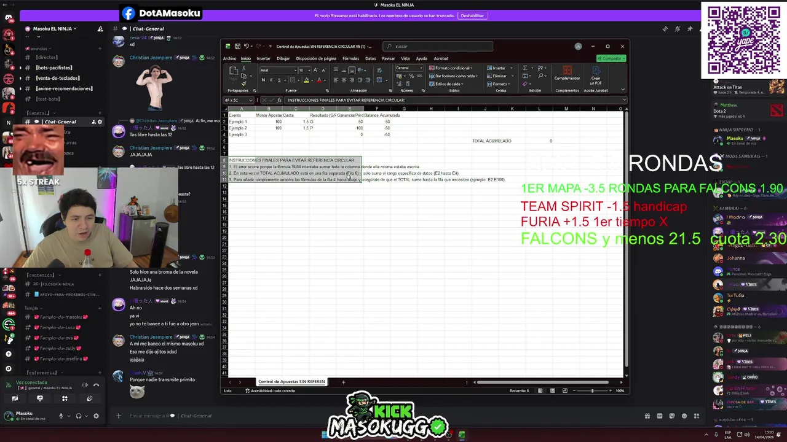
Task: Switch to Excel page break preview icon
Action: tap(565, 390)
